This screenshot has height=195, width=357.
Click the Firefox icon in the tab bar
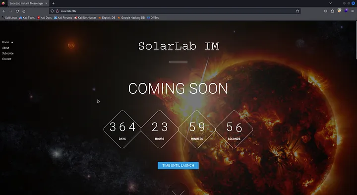click(3, 3)
